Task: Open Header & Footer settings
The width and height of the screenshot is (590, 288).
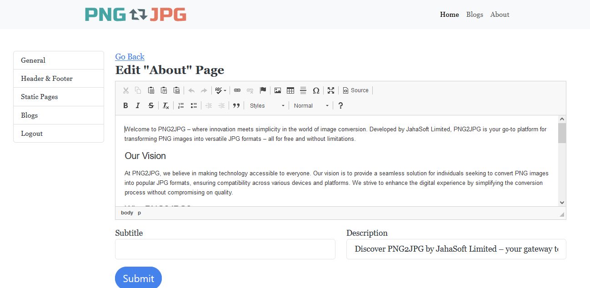Action: [x=59, y=79]
